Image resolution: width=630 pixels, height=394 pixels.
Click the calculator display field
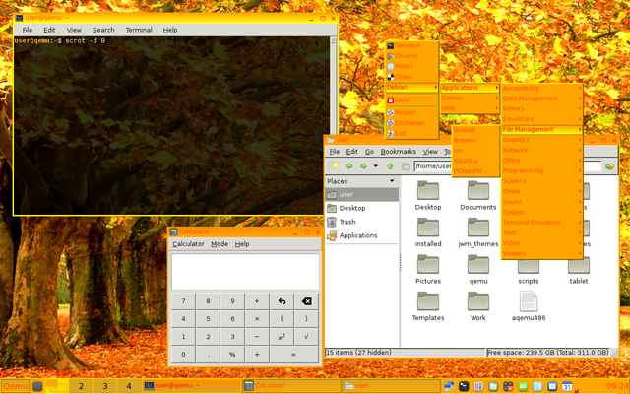coord(245,271)
